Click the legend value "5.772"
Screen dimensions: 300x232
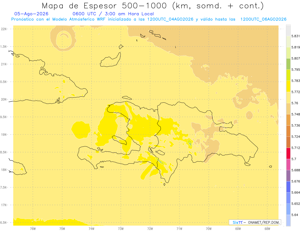[x=295, y=92]
